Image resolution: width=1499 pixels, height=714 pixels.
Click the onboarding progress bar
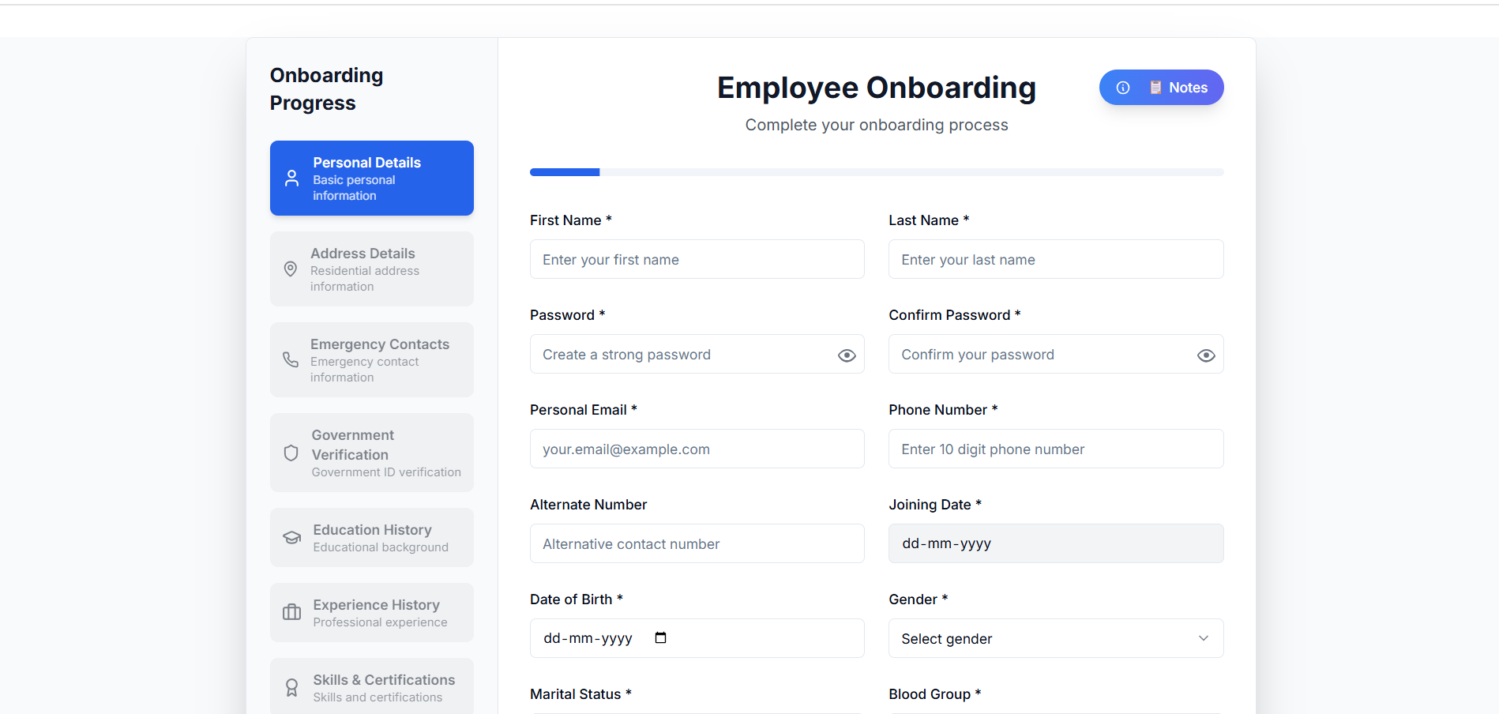point(877,172)
